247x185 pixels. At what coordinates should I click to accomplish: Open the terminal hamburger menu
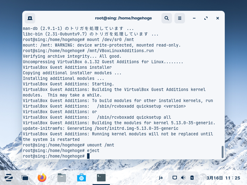pos(180,18)
